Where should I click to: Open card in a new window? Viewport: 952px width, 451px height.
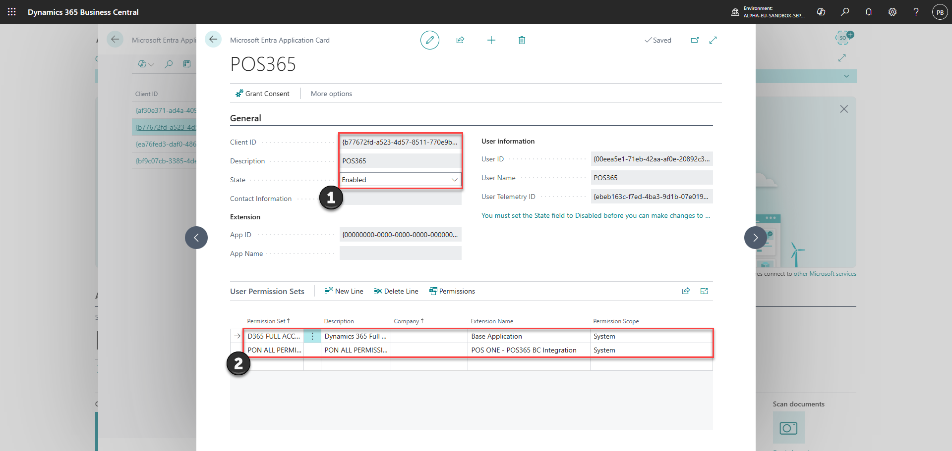click(x=695, y=40)
